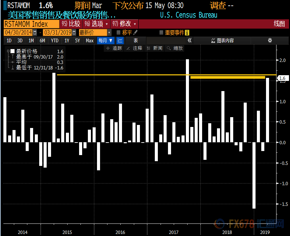
Task: Switch to the 表 table view
Action: click(x=136, y=40)
